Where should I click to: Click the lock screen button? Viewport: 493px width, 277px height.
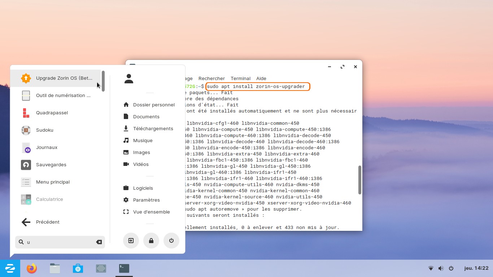[x=151, y=241]
